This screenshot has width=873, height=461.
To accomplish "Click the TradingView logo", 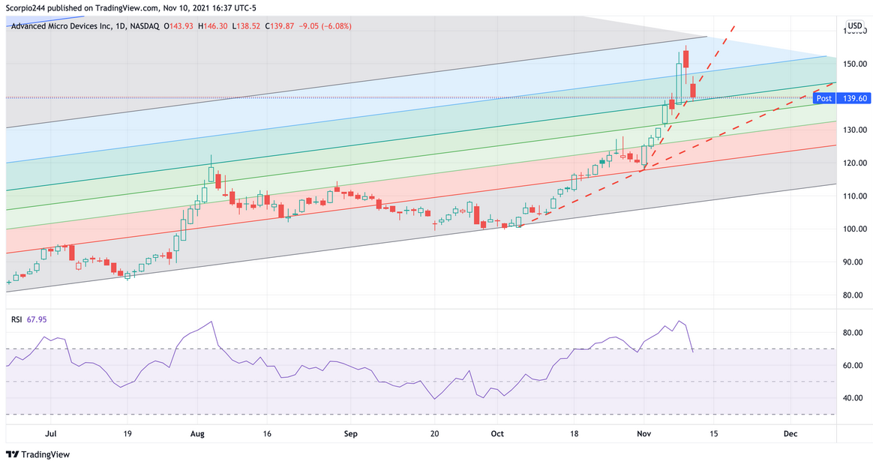I will coord(37,454).
